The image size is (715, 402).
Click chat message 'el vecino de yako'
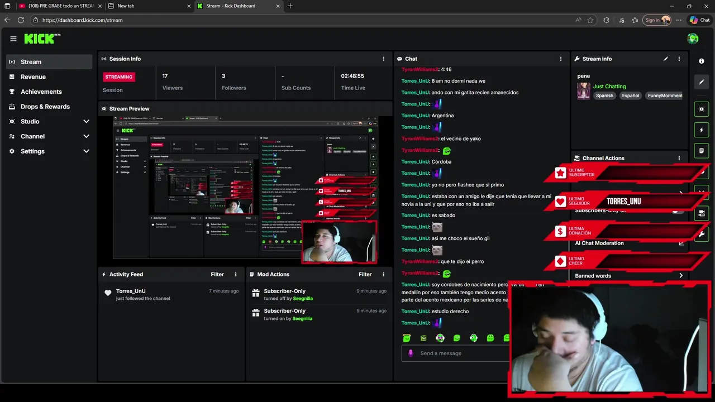pyautogui.click(x=460, y=138)
